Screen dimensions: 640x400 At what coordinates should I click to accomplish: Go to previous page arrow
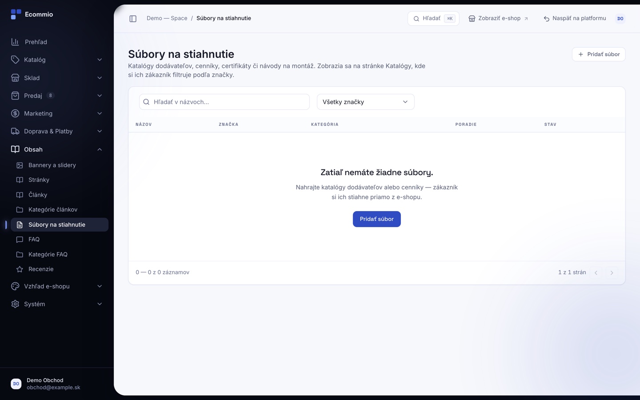tap(596, 272)
